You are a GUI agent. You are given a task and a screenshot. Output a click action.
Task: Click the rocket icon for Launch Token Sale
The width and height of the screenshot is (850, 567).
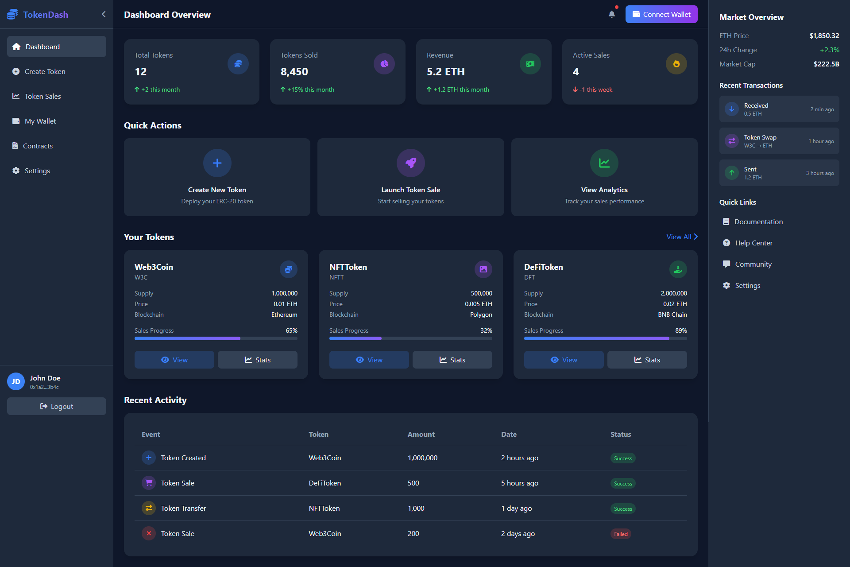click(410, 163)
